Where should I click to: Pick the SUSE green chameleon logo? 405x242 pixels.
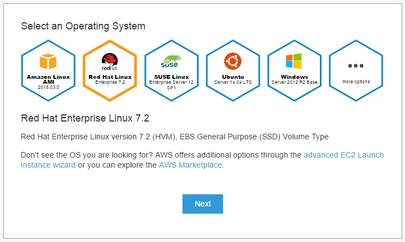click(x=171, y=62)
